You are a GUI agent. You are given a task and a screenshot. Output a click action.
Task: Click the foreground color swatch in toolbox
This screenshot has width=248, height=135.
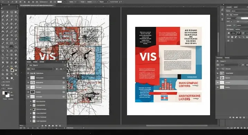click(x=5, y=93)
